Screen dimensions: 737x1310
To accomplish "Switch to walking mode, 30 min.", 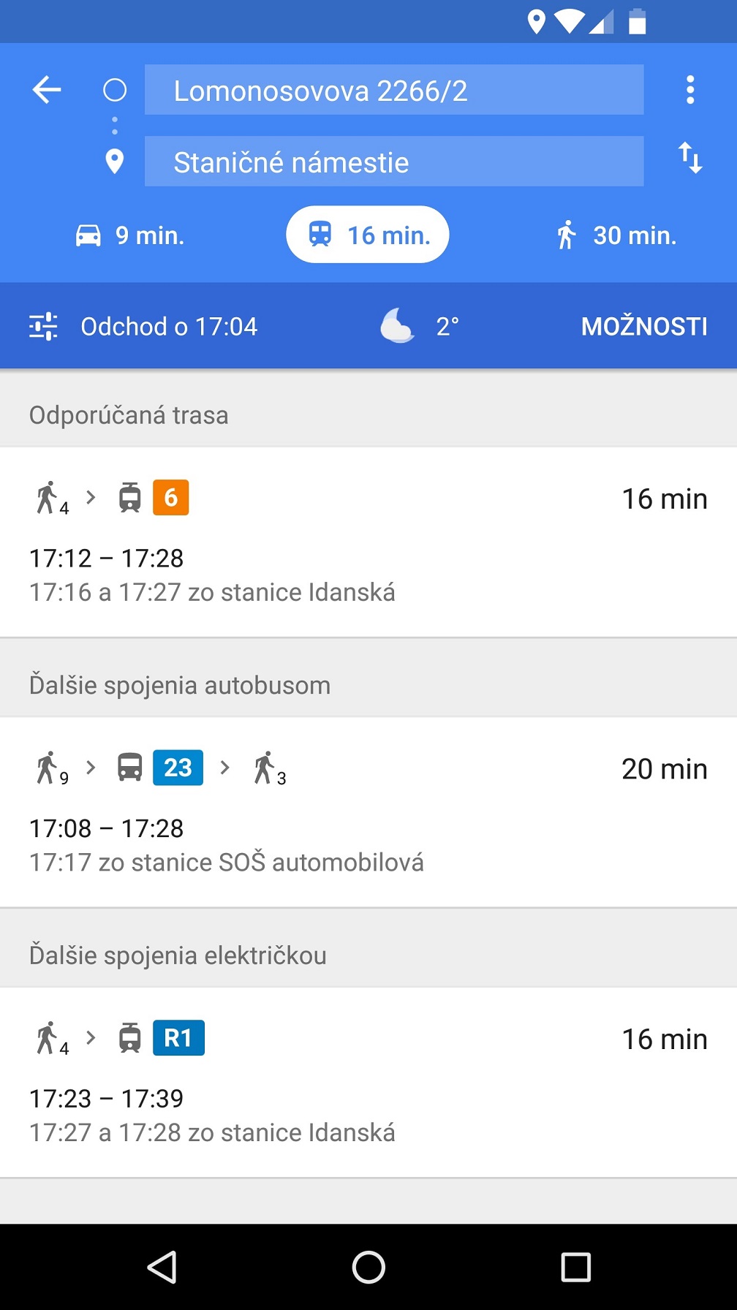I will 616,235.
